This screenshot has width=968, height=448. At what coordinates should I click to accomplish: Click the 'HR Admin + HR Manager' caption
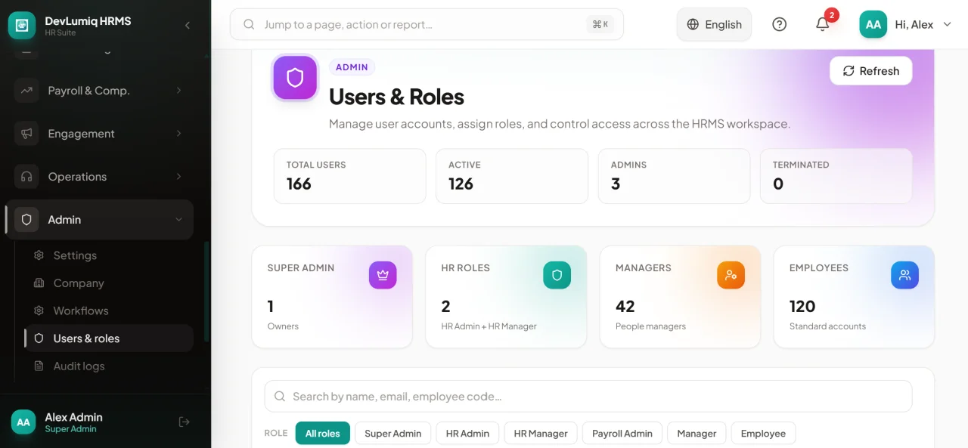pyautogui.click(x=489, y=326)
